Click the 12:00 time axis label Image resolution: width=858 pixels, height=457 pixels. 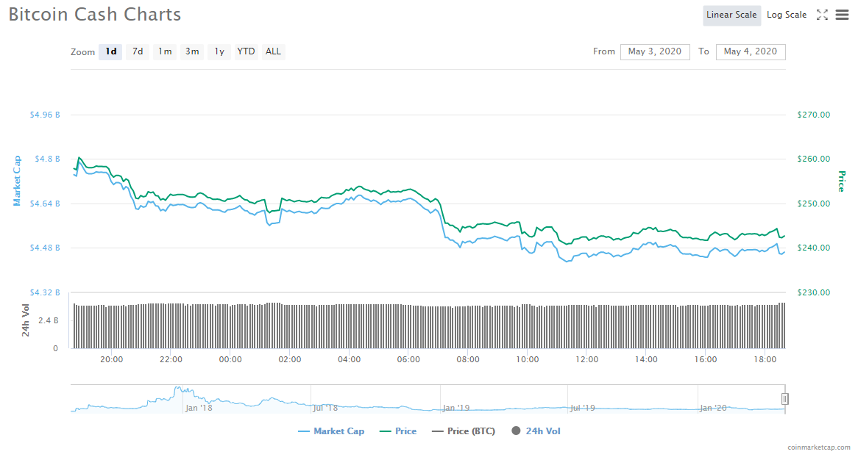click(x=586, y=360)
